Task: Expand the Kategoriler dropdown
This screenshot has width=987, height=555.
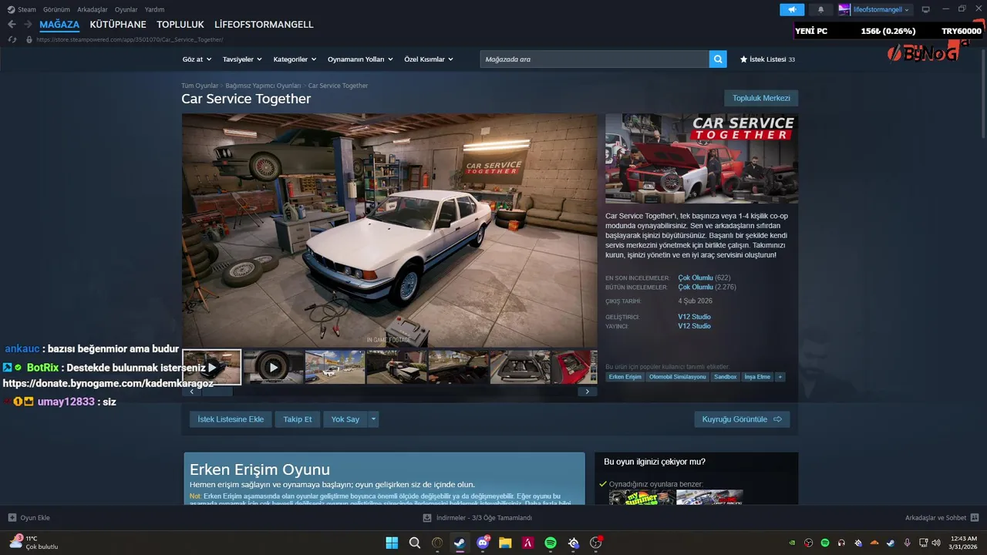Action: [x=295, y=59]
